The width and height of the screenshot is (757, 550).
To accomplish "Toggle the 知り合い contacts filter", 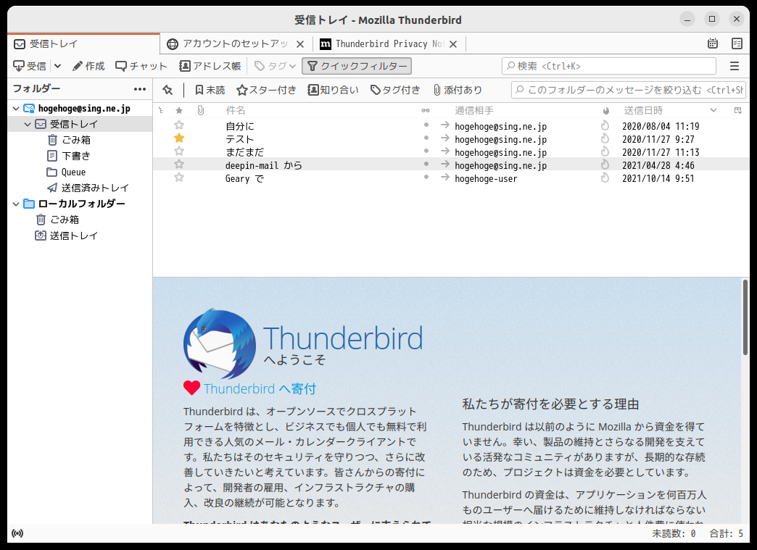I will (334, 90).
